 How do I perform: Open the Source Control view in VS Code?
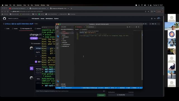(57, 36)
